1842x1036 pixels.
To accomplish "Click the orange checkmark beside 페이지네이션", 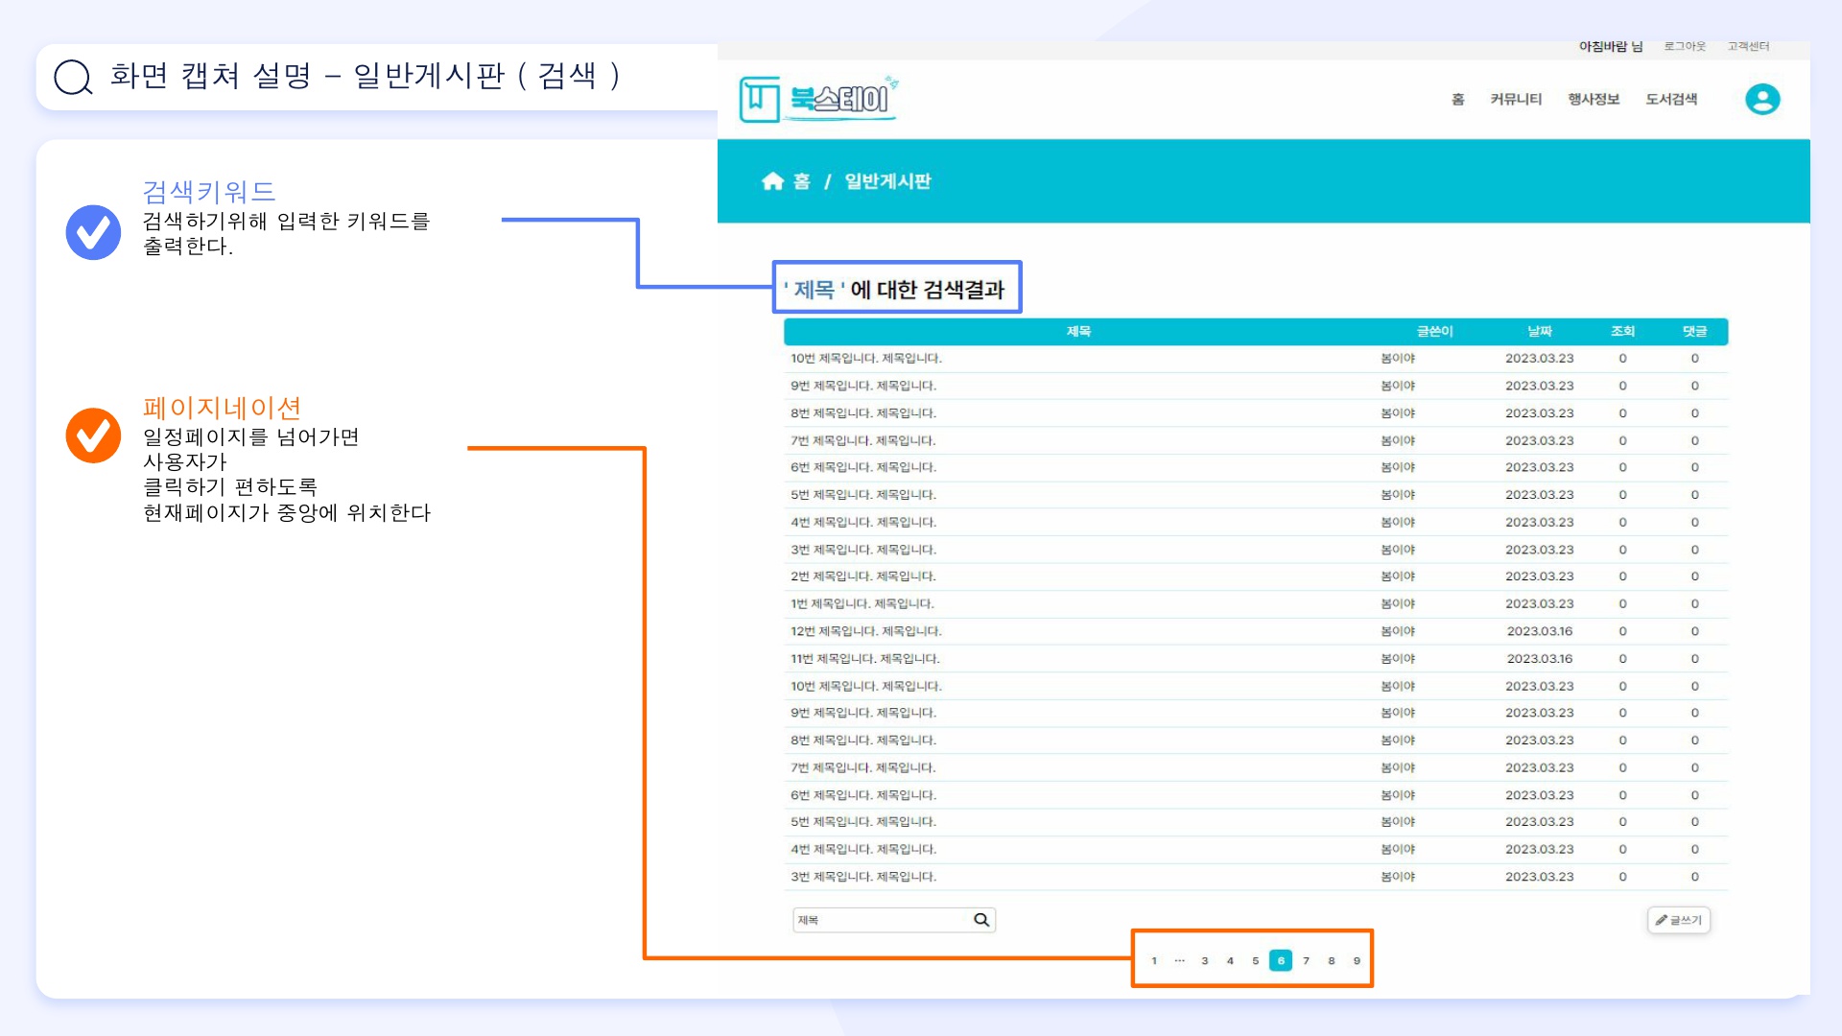I will pyautogui.click(x=93, y=435).
